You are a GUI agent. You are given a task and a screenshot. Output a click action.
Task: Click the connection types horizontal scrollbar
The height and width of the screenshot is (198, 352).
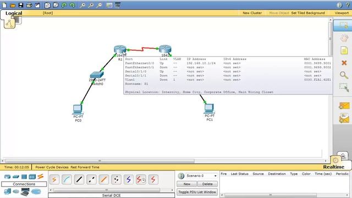pos(107,190)
